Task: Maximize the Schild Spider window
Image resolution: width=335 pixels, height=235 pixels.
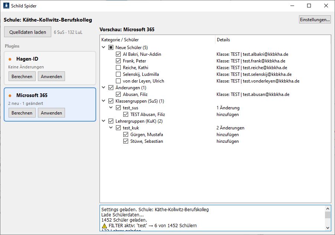Action: click(309, 6)
